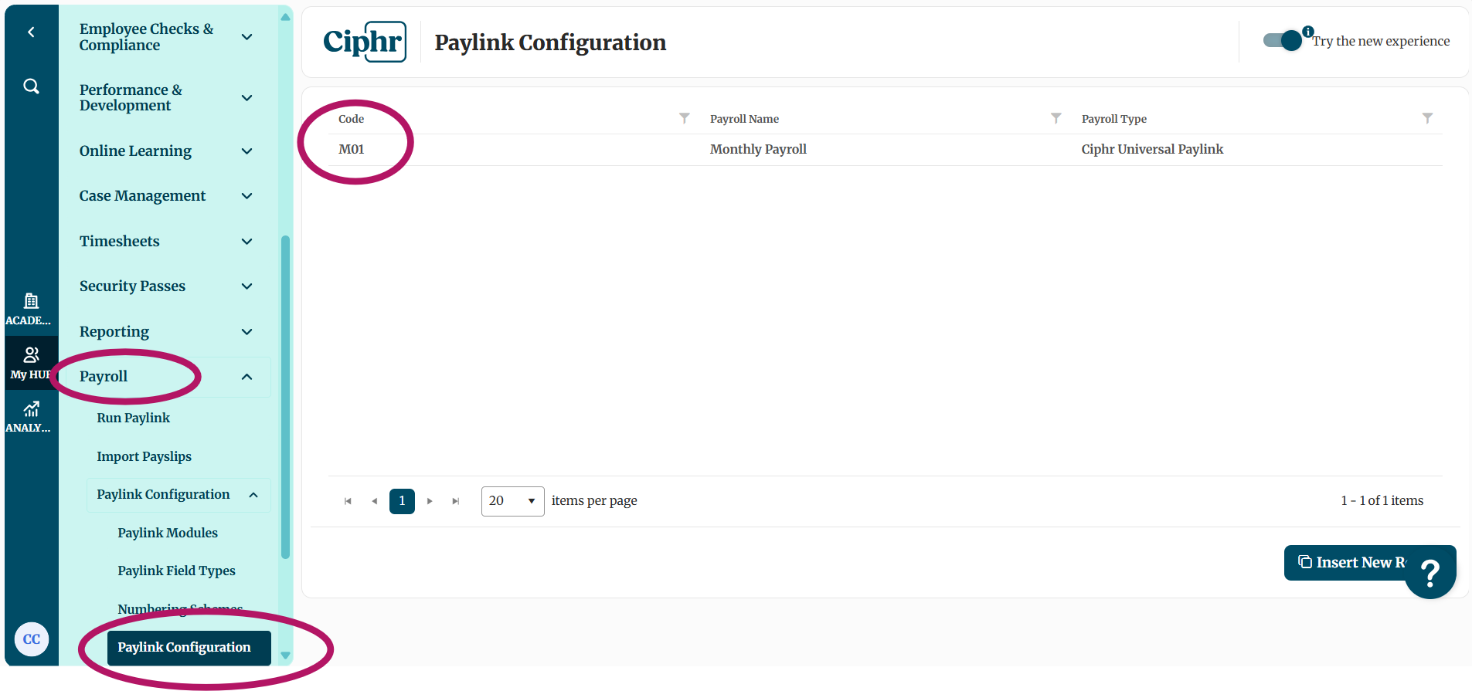Click the Ciphr logo
Viewport: 1472px width, 691px height.
pyautogui.click(x=365, y=42)
